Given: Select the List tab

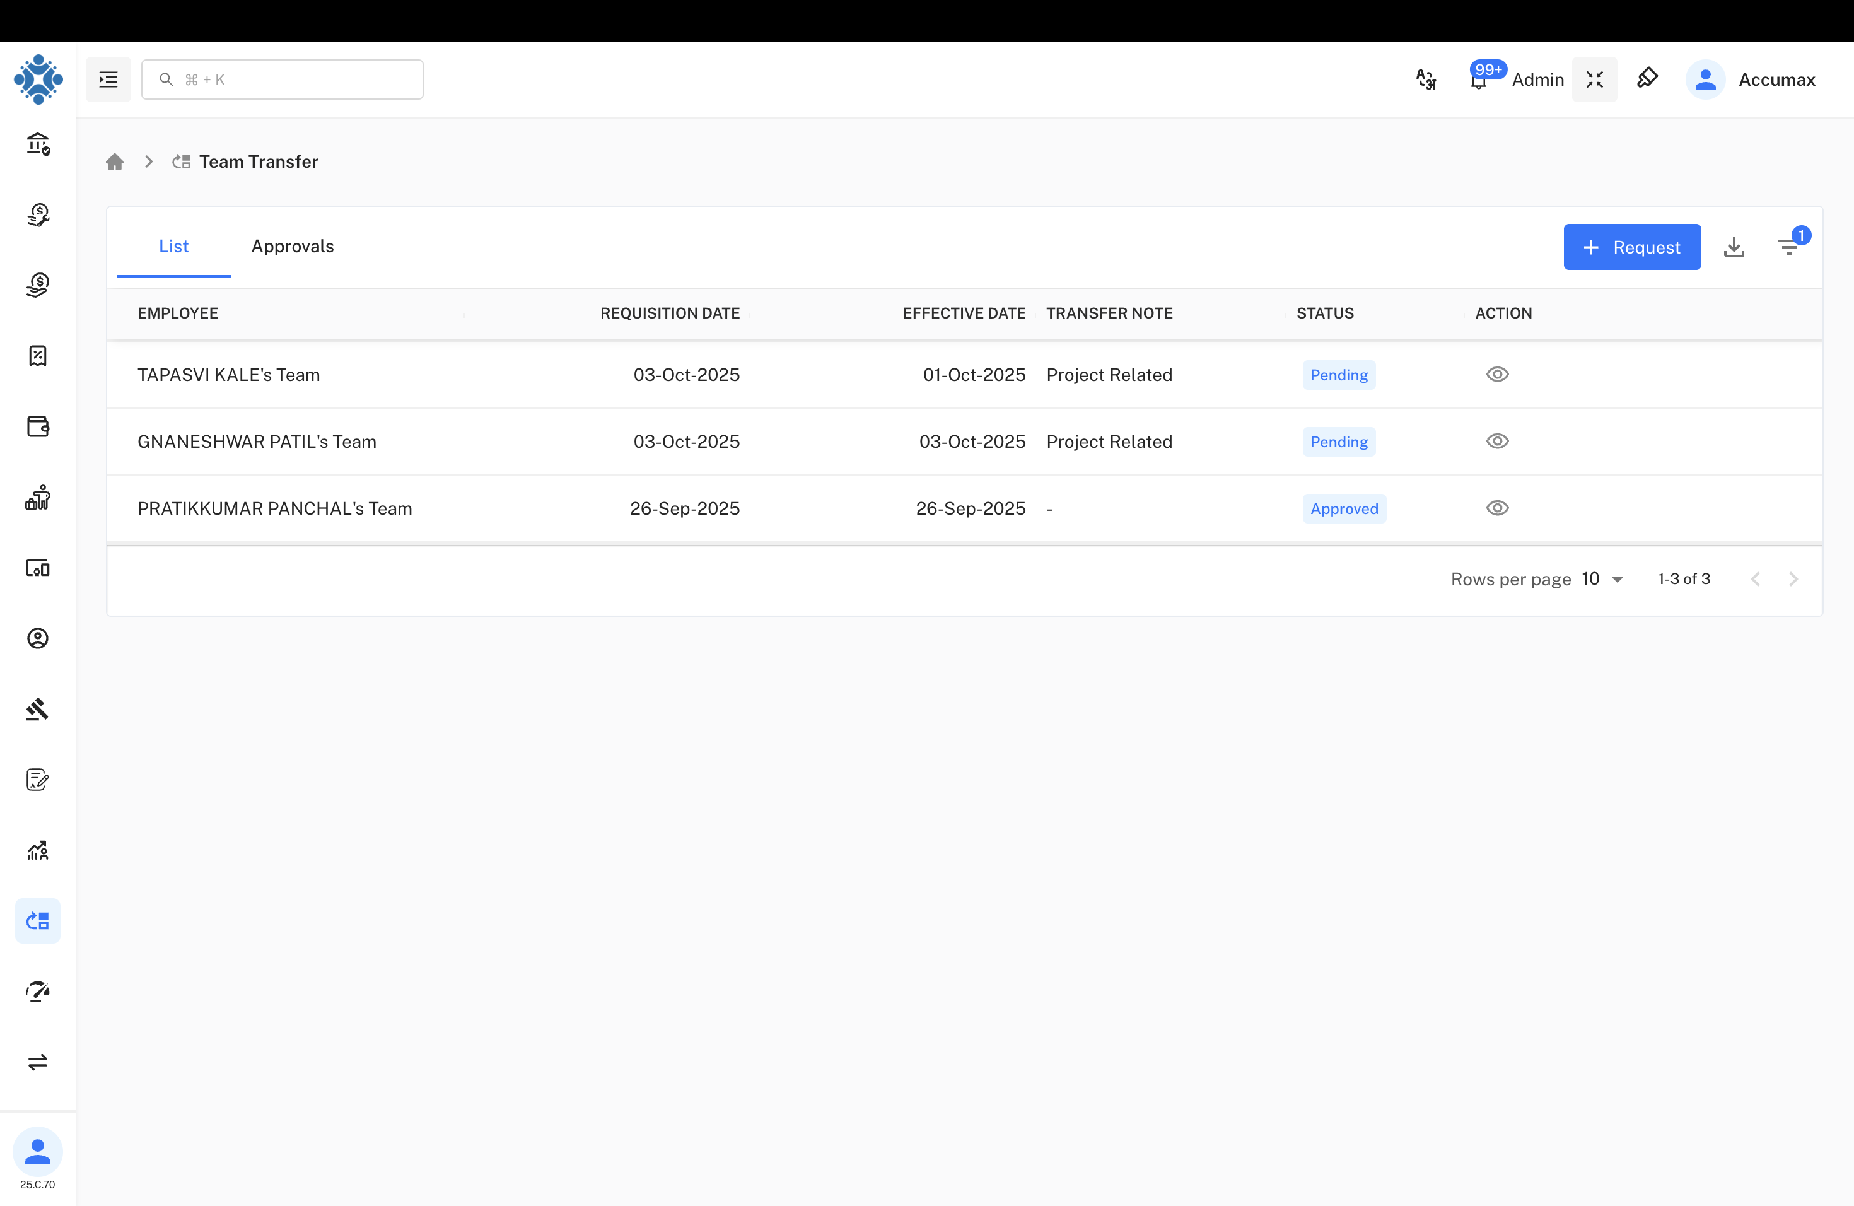Looking at the screenshot, I should pos(173,246).
